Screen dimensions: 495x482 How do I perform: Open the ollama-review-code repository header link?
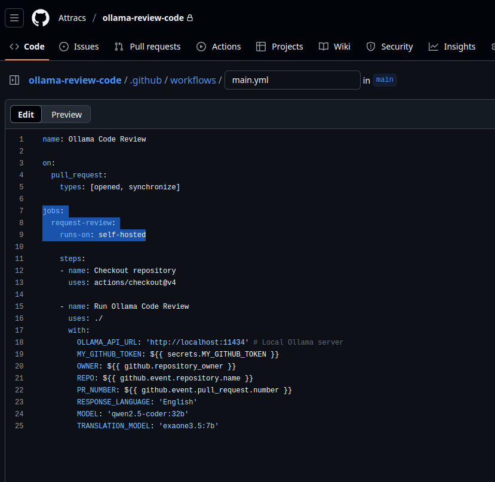click(143, 18)
